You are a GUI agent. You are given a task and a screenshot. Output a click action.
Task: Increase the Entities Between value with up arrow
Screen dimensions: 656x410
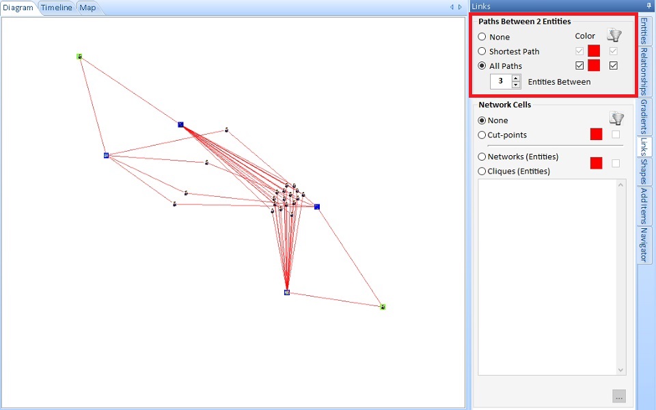516,78
